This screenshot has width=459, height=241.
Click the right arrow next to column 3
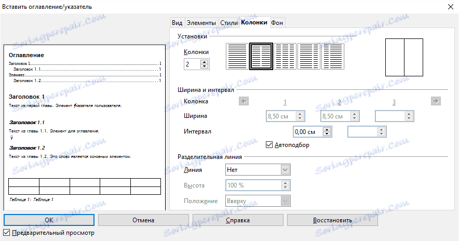(x=436, y=101)
